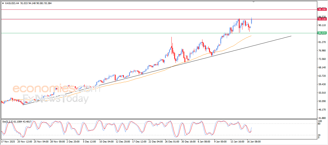Click the 17 Nov 2025 date label
This screenshot has height=145, width=328.
click(8, 141)
